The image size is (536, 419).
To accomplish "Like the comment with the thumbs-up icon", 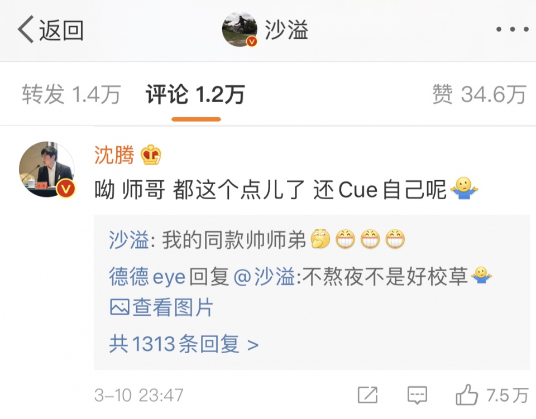I will coord(467,395).
